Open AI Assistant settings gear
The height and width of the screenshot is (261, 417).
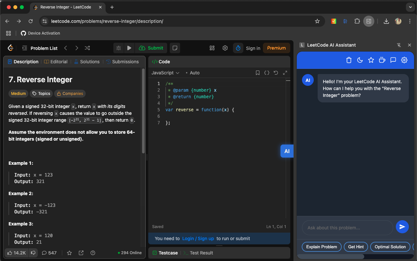(x=404, y=60)
